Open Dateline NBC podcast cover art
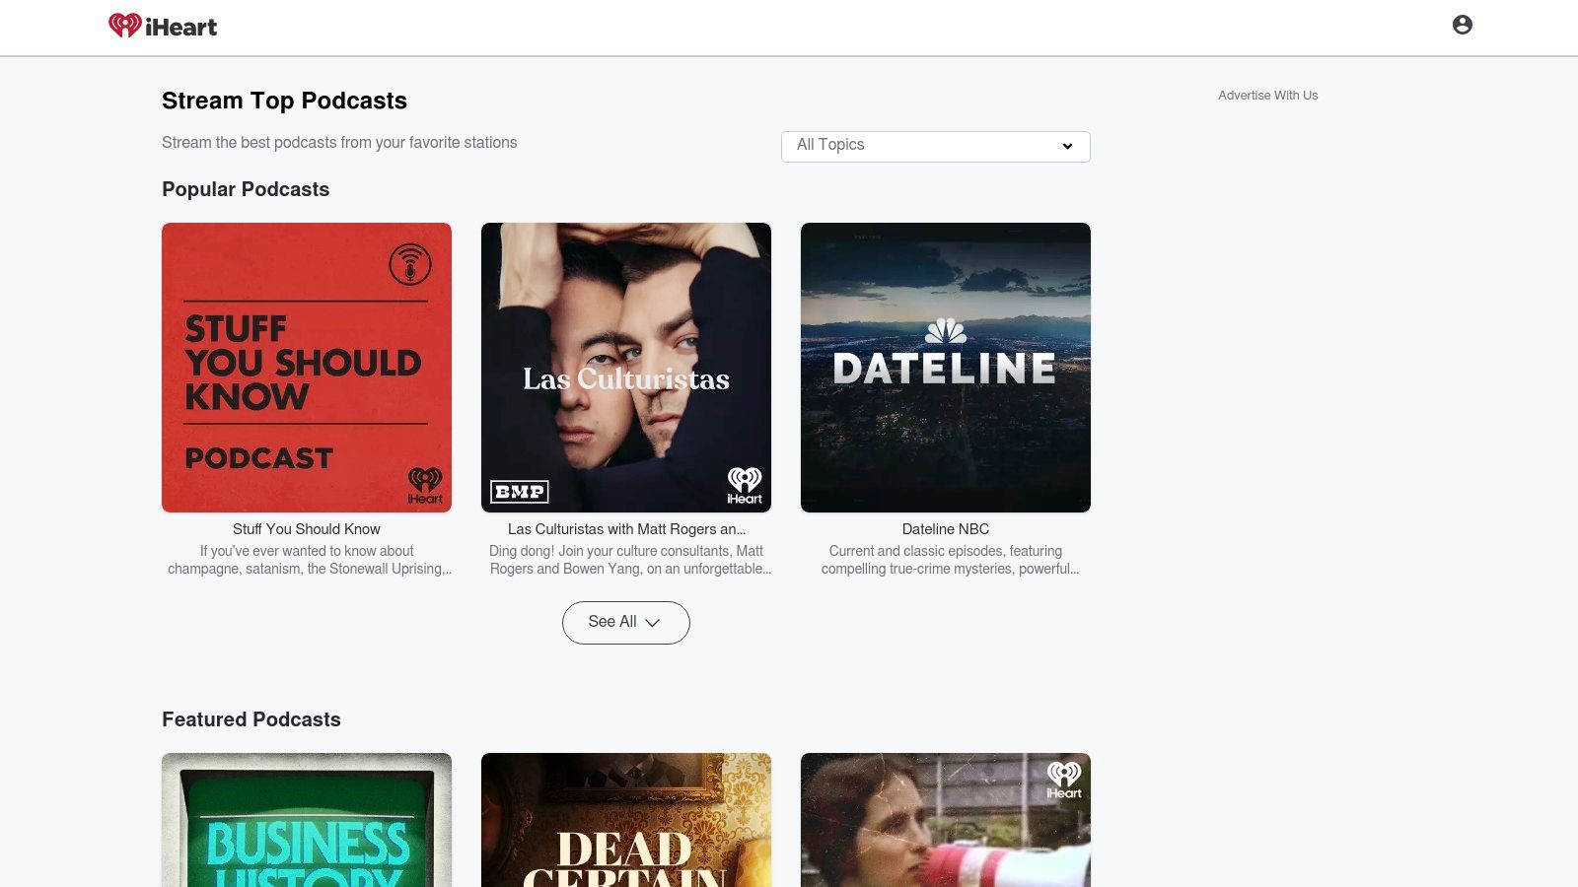Screen dimensions: 1578x887 click(945, 434)
